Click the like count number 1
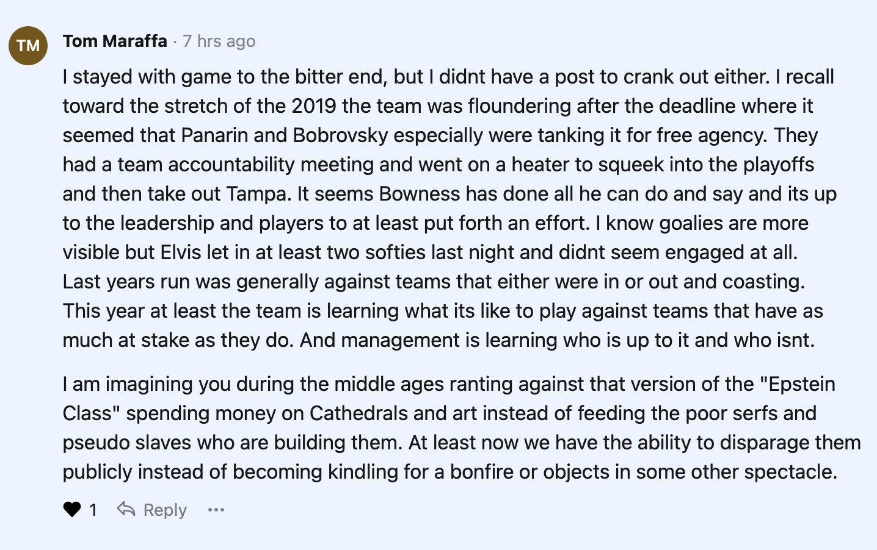 coord(93,510)
